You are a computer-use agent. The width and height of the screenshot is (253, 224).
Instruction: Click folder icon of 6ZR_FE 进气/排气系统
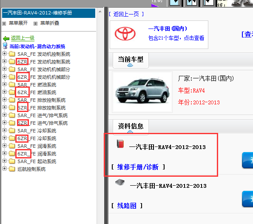pyautogui.click(x=12, y=123)
